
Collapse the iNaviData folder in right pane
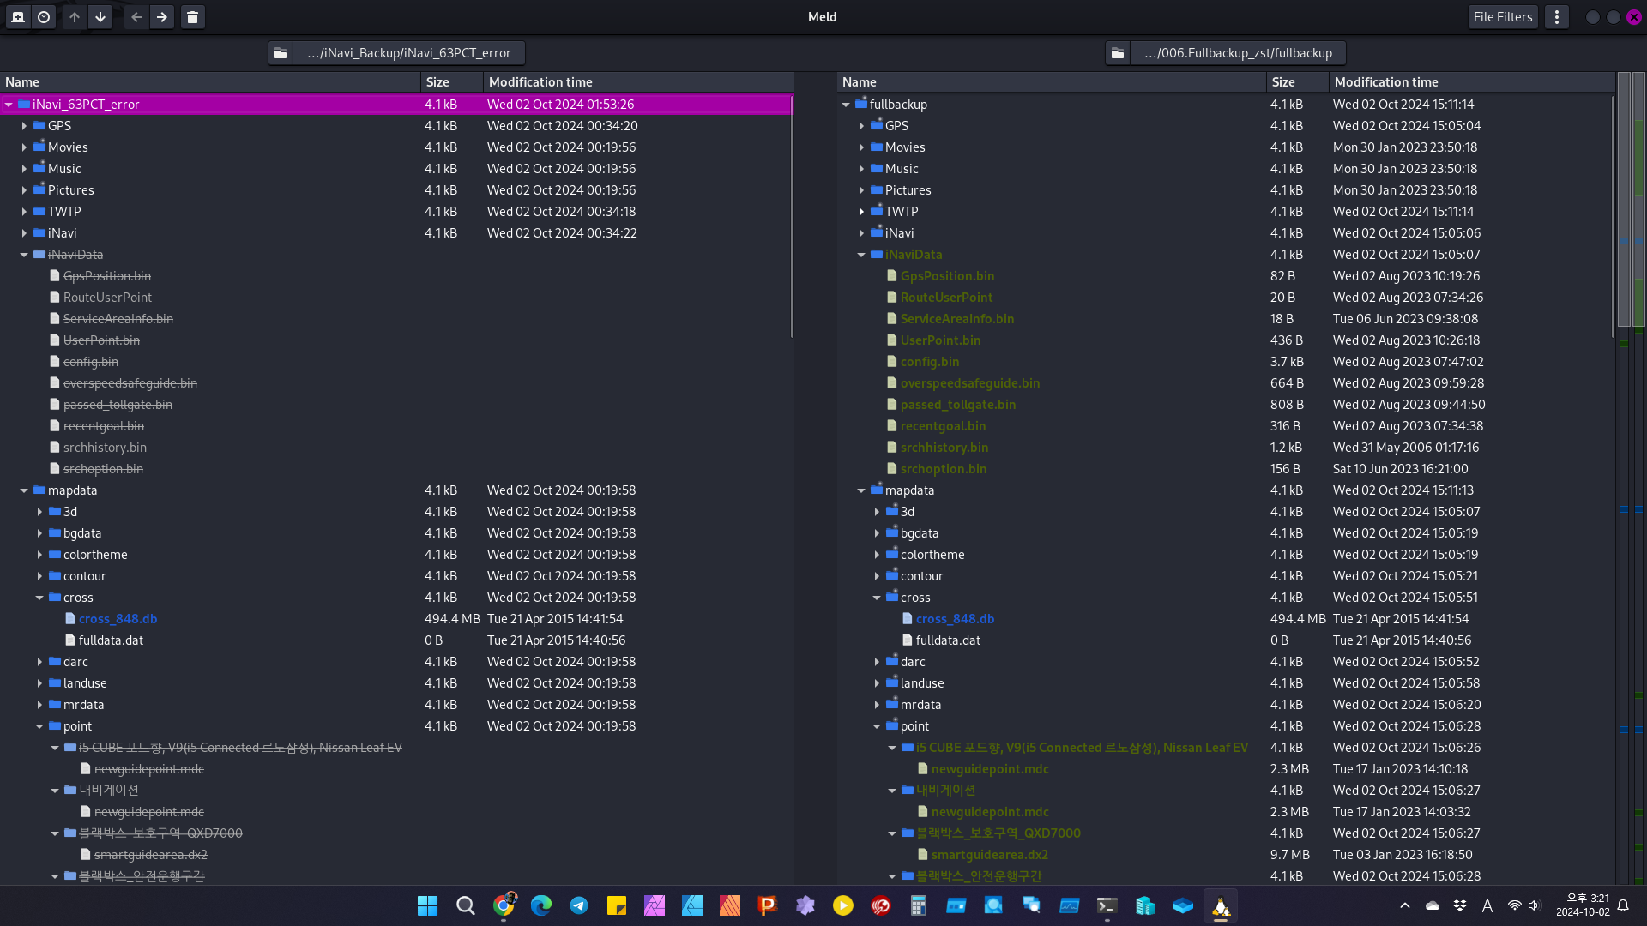[861, 255]
